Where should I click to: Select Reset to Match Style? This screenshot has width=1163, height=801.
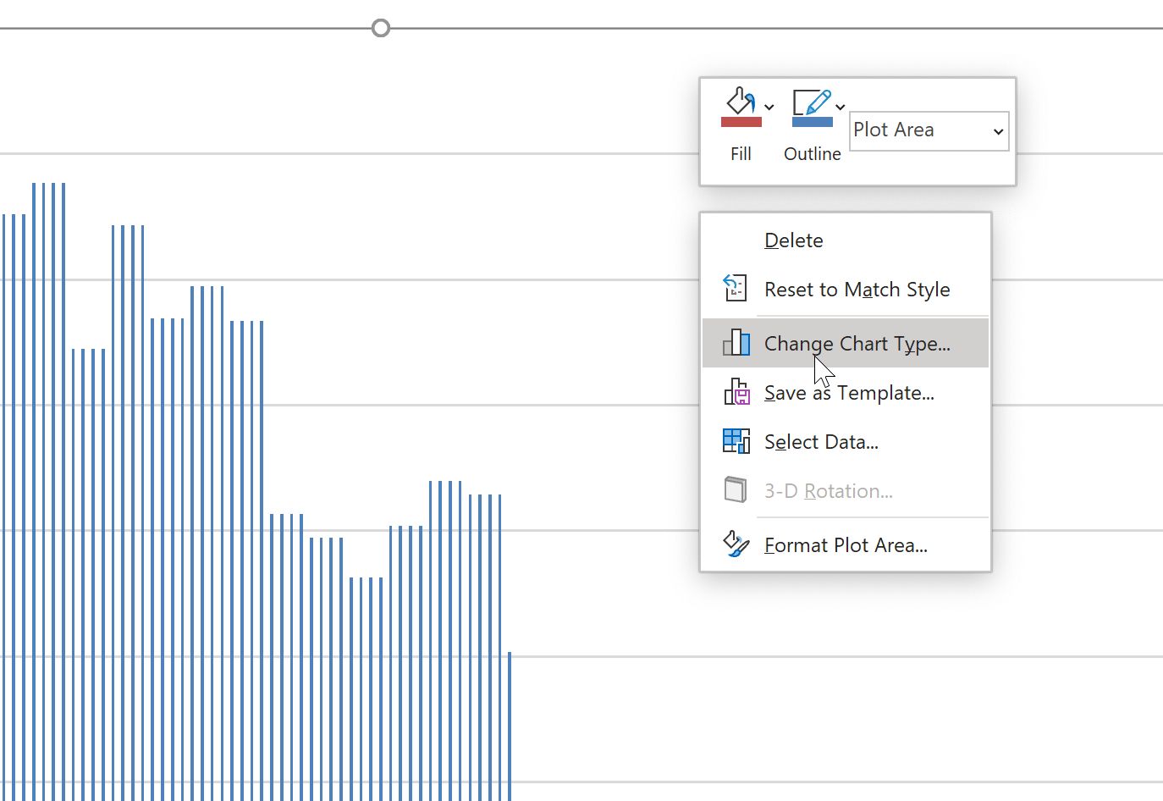click(x=846, y=290)
